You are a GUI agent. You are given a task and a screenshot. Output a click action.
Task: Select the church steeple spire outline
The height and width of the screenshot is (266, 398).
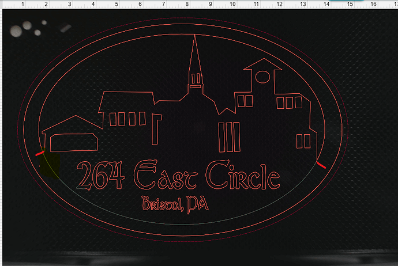(194, 55)
